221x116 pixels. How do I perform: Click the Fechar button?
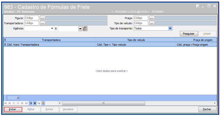(207, 109)
